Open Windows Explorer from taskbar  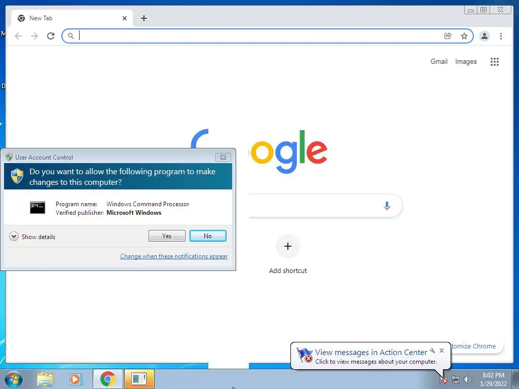click(45, 379)
